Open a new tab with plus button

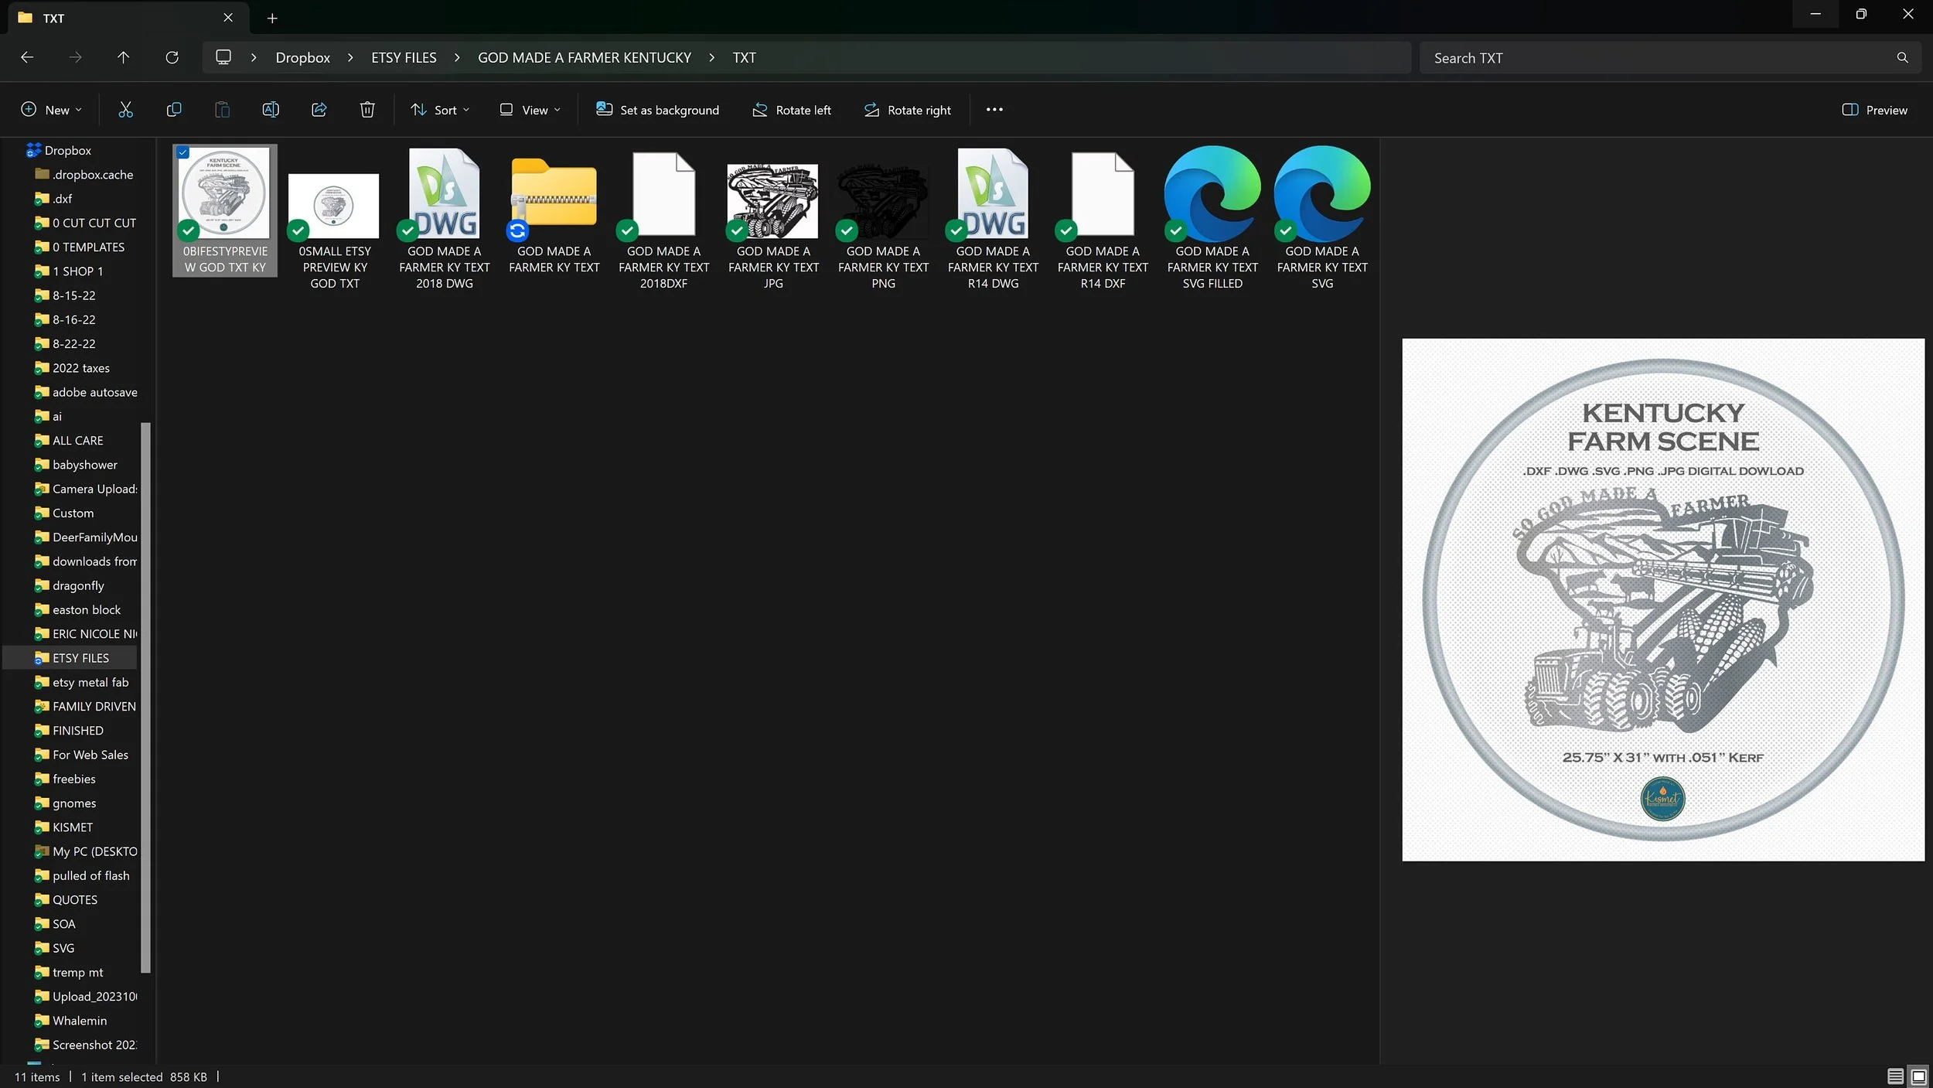pos(272,18)
